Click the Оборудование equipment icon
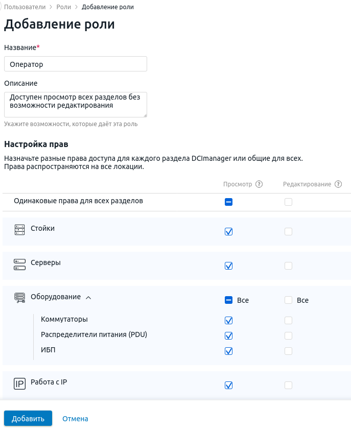Image resolution: width=351 pixels, height=433 pixels. (x=19, y=298)
